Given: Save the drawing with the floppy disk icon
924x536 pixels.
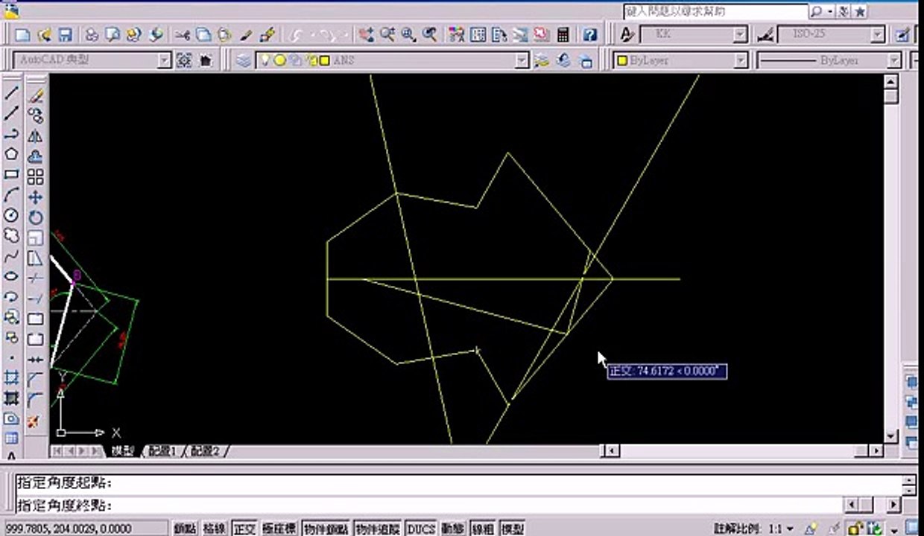Looking at the screenshot, I should (64, 35).
